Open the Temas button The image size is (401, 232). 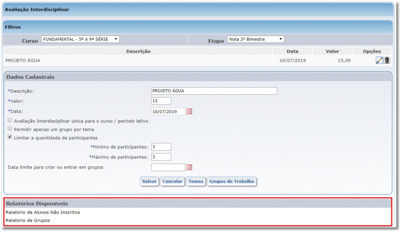tap(195, 181)
